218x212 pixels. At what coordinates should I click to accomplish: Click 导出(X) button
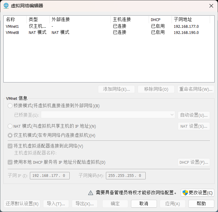click(x=85, y=204)
